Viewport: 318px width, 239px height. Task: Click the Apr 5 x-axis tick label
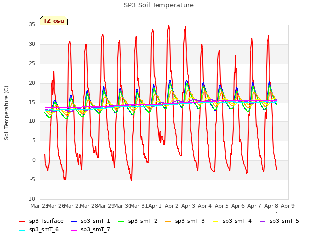pos(222,206)
